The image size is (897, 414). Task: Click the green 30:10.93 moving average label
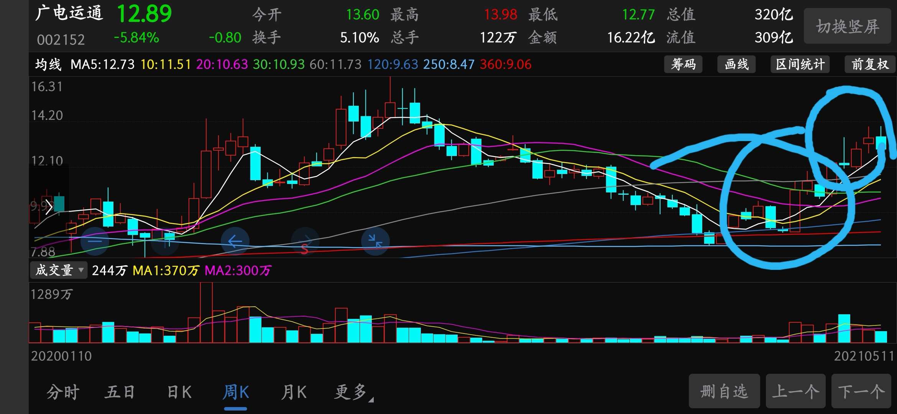point(279,64)
